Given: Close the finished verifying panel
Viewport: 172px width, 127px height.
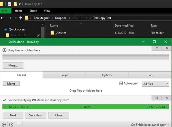Looking at the screenshot, I should [167, 98].
